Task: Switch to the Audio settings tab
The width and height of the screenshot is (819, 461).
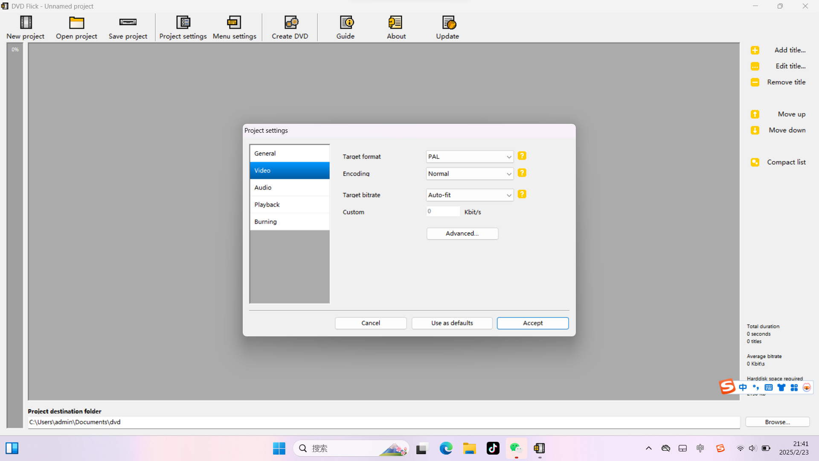Action: pyautogui.click(x=290, y=187)
